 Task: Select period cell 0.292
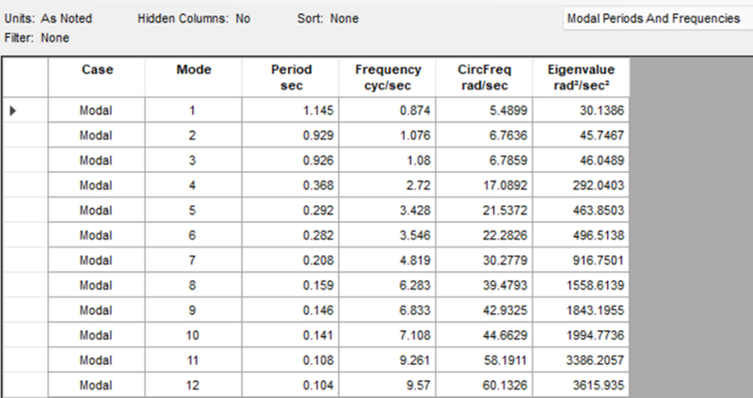(291, 210)
